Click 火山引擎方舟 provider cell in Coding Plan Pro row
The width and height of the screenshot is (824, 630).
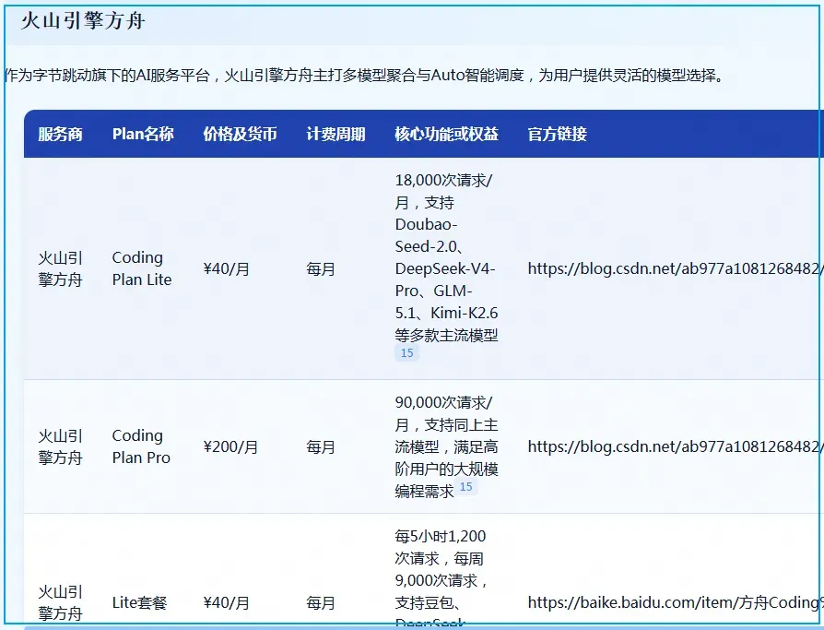(x=61, y=446)
